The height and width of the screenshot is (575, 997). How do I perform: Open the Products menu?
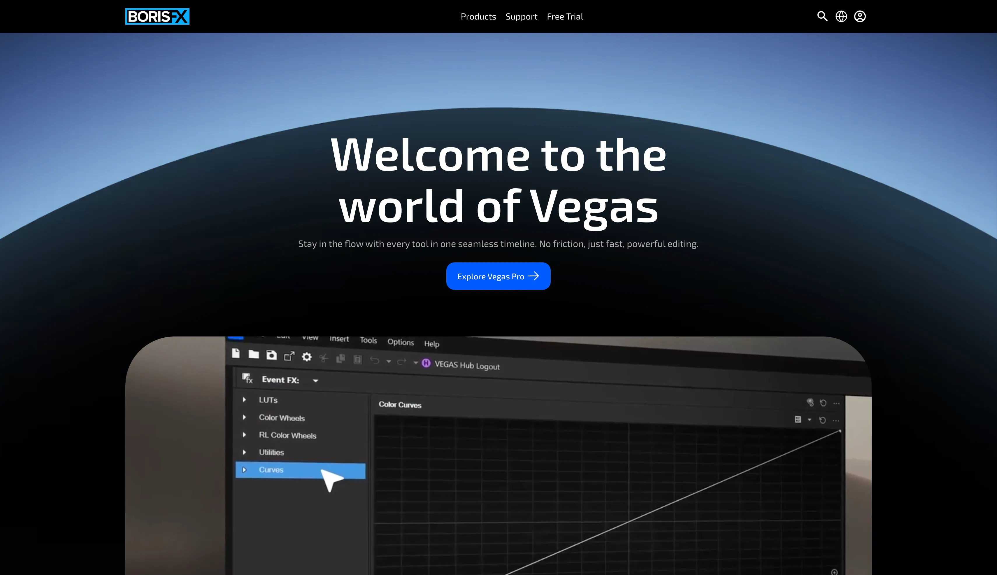478,17
